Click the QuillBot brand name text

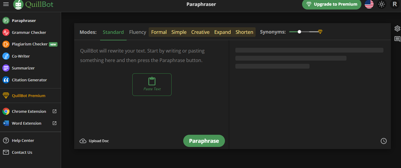pos(39,4)
